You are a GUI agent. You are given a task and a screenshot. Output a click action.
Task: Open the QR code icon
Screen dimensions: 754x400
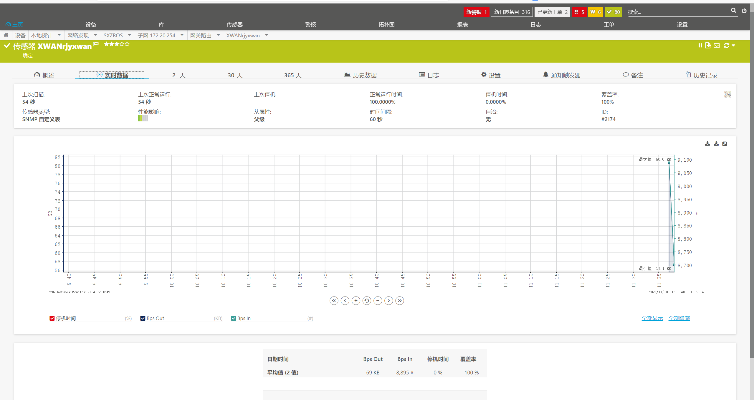[728, 94]
